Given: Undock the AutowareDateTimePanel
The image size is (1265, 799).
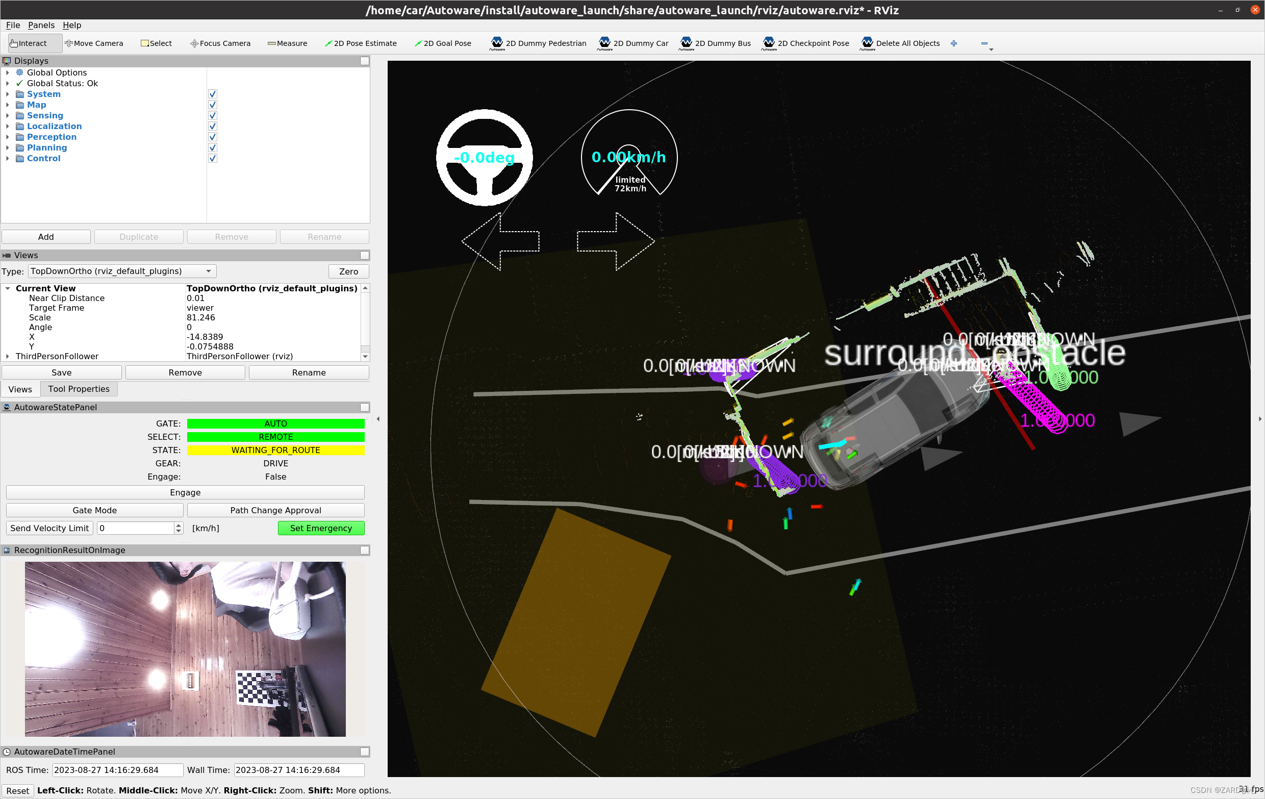Looking at the screenshot, I should point(364,752).
